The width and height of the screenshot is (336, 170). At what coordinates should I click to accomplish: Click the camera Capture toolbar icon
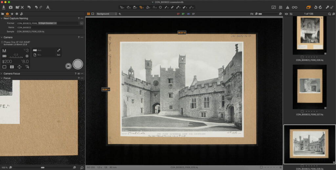pos(10,7)
